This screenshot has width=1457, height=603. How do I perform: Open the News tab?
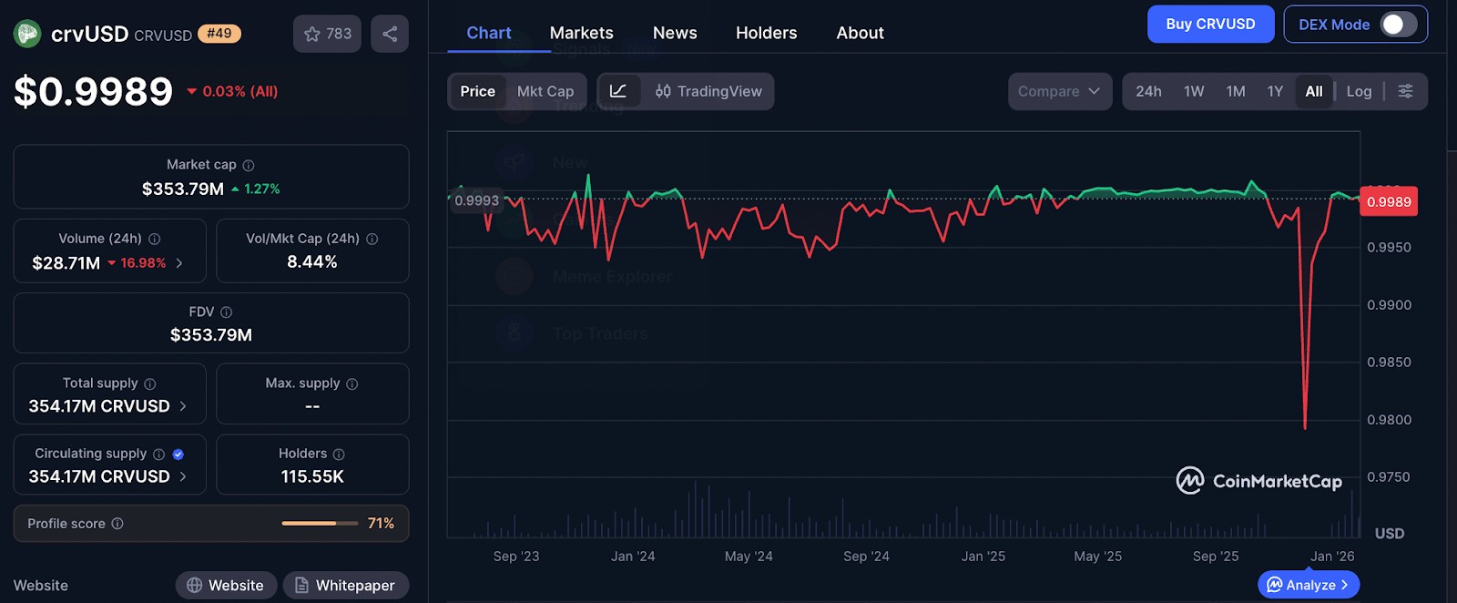(675, 33)
